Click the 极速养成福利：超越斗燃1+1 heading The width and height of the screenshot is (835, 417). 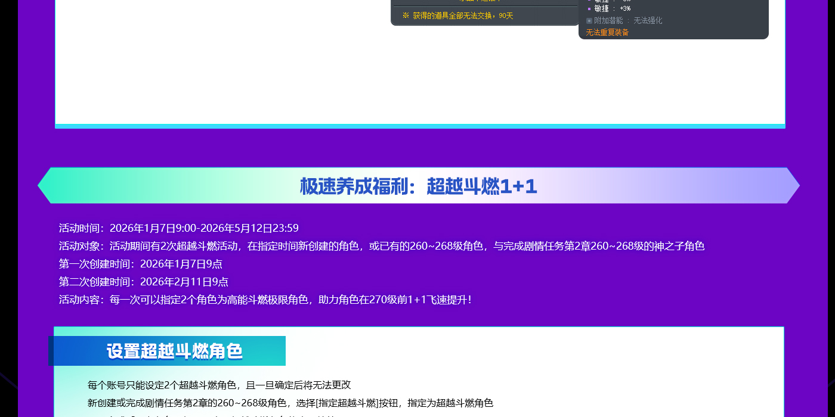418,186
